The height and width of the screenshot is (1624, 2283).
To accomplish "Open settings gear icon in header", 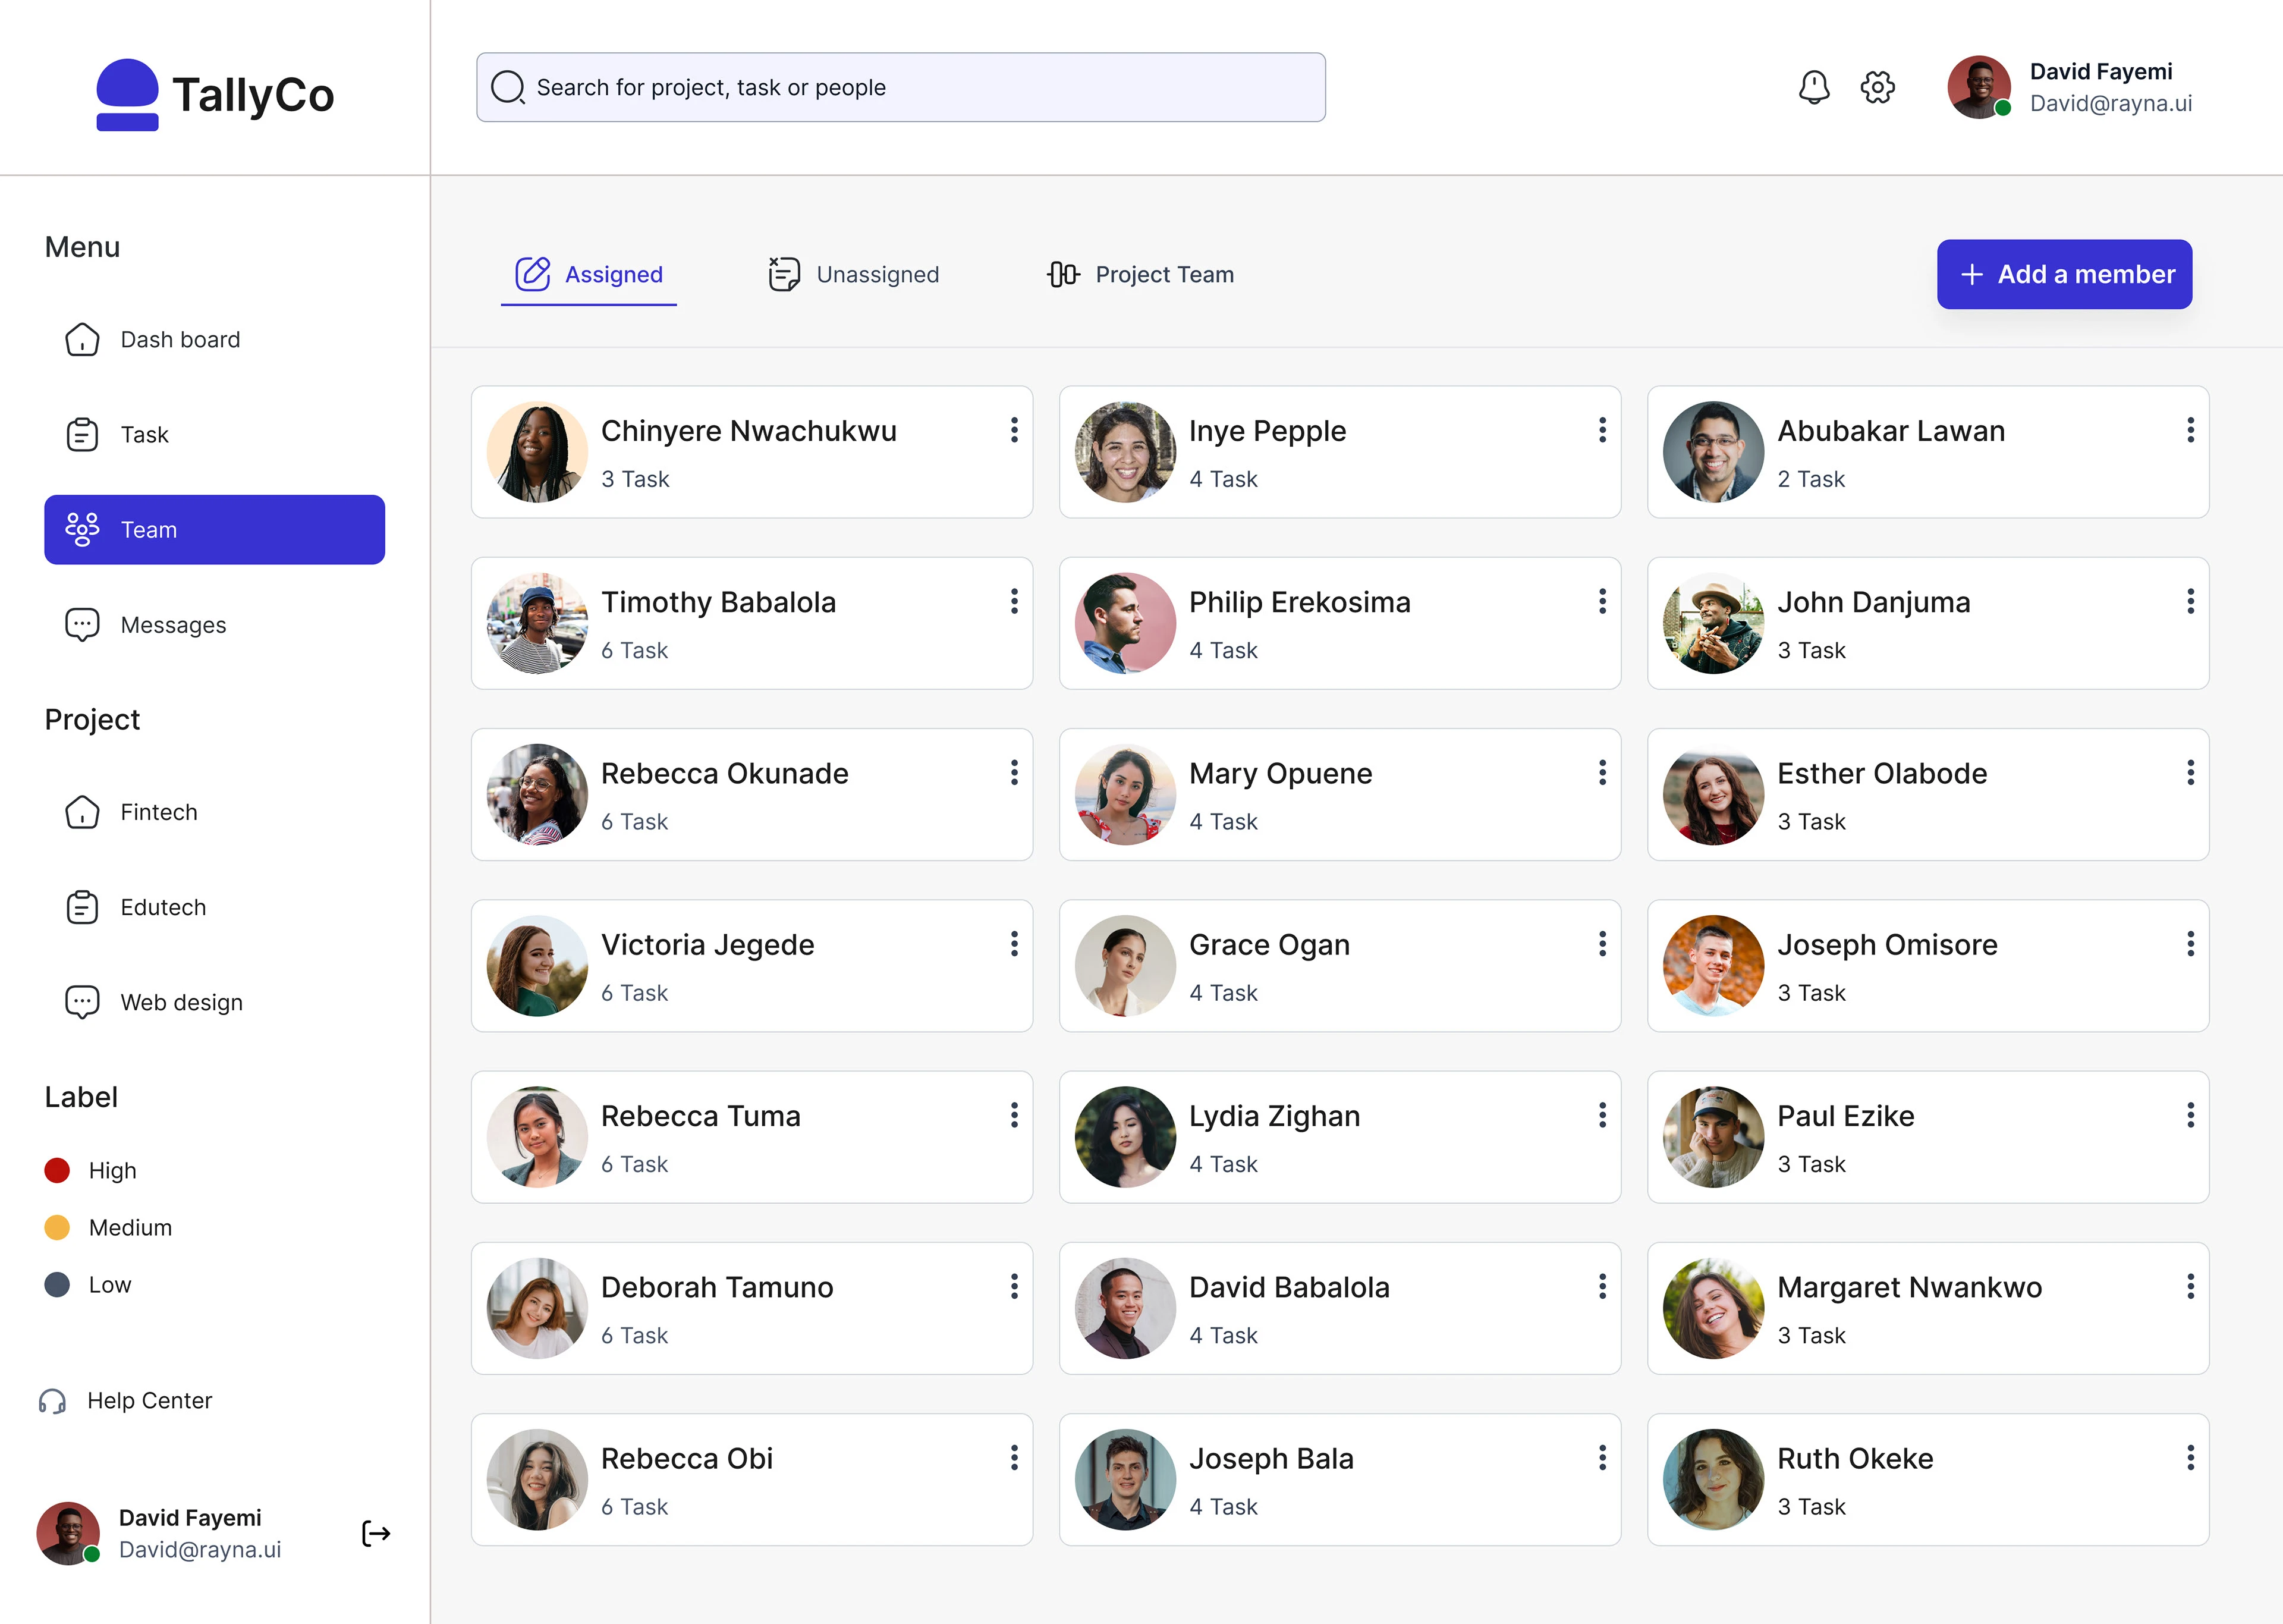I will coord(1877,87).
